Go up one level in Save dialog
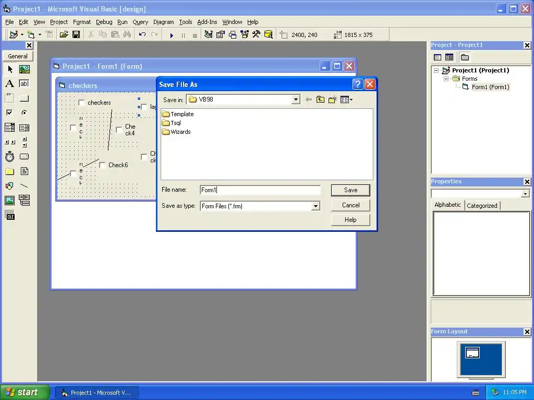 [320, 99]
